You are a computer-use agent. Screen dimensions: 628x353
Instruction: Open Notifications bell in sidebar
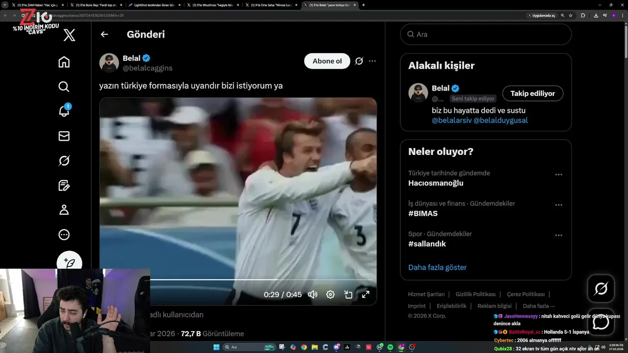click(x=64, y=111)
